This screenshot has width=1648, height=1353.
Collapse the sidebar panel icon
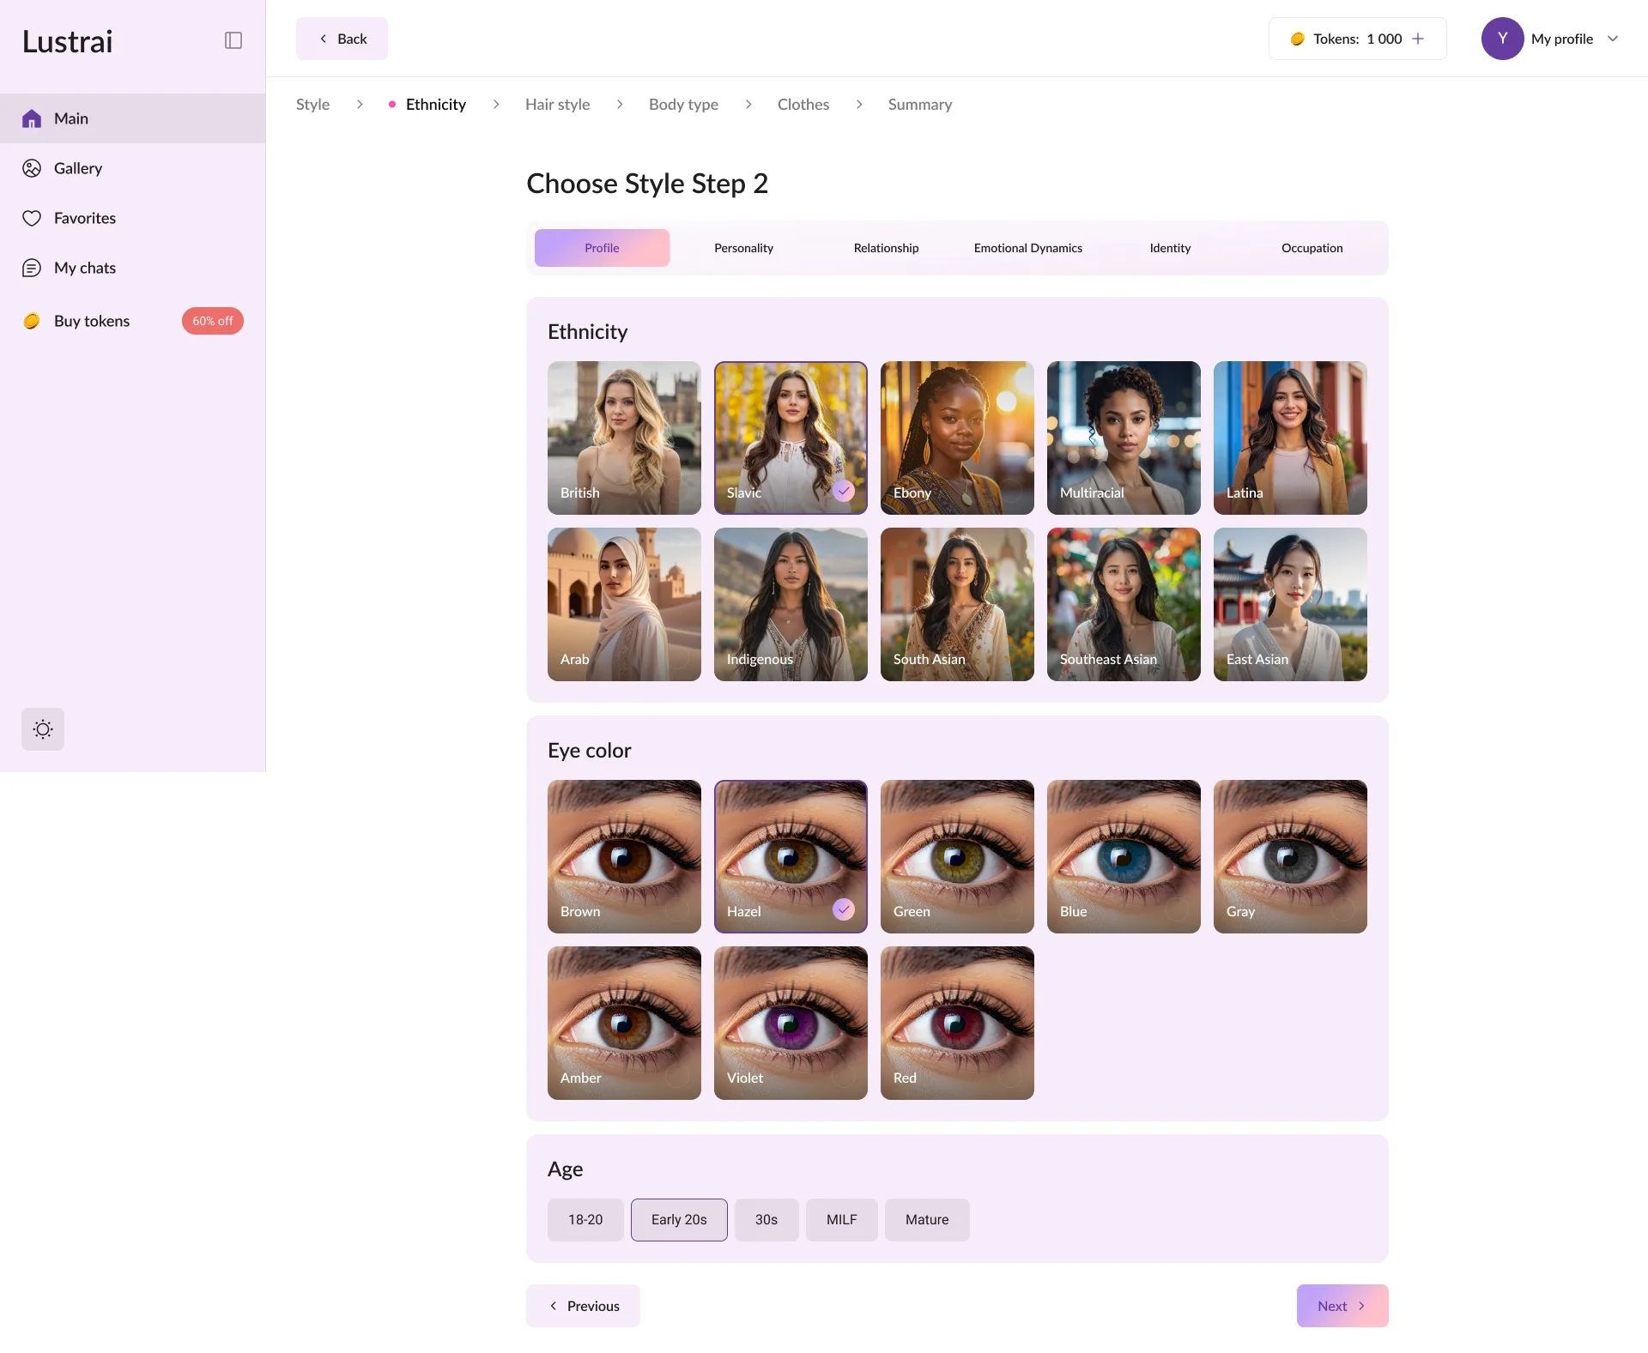pyautogui.click(x=233, y=40)
